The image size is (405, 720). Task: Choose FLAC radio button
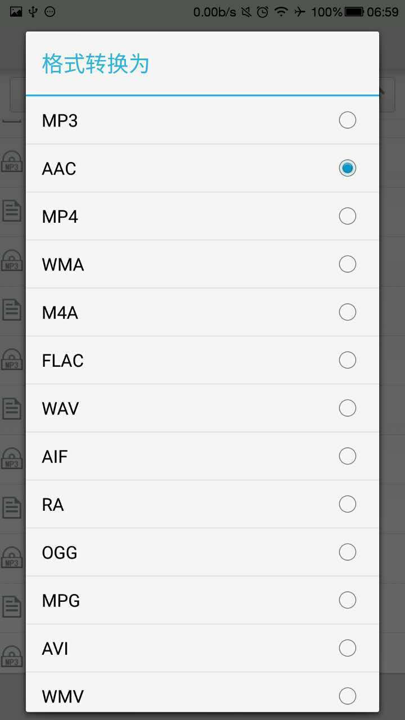pyautogui.click(x=347, y=360)
